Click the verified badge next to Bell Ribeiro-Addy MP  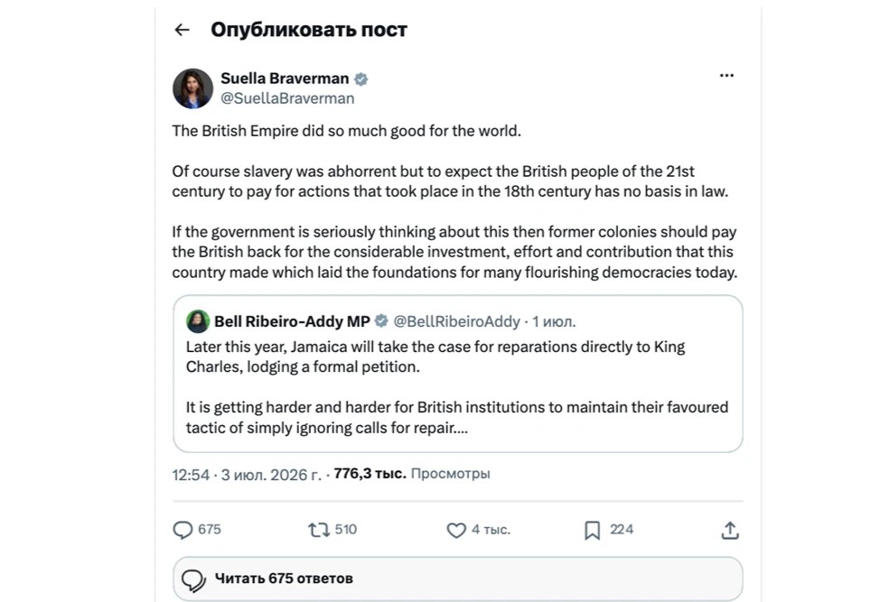381,320
